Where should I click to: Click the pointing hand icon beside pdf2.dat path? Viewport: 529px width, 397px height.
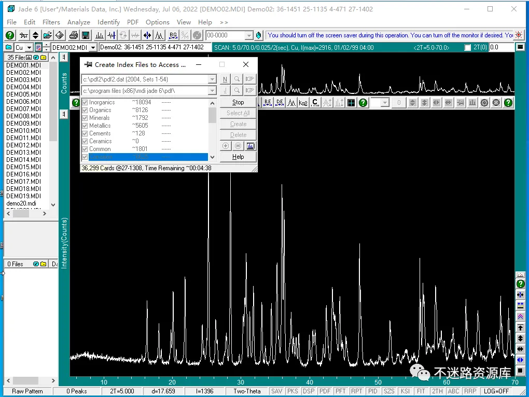click(249, 79)
